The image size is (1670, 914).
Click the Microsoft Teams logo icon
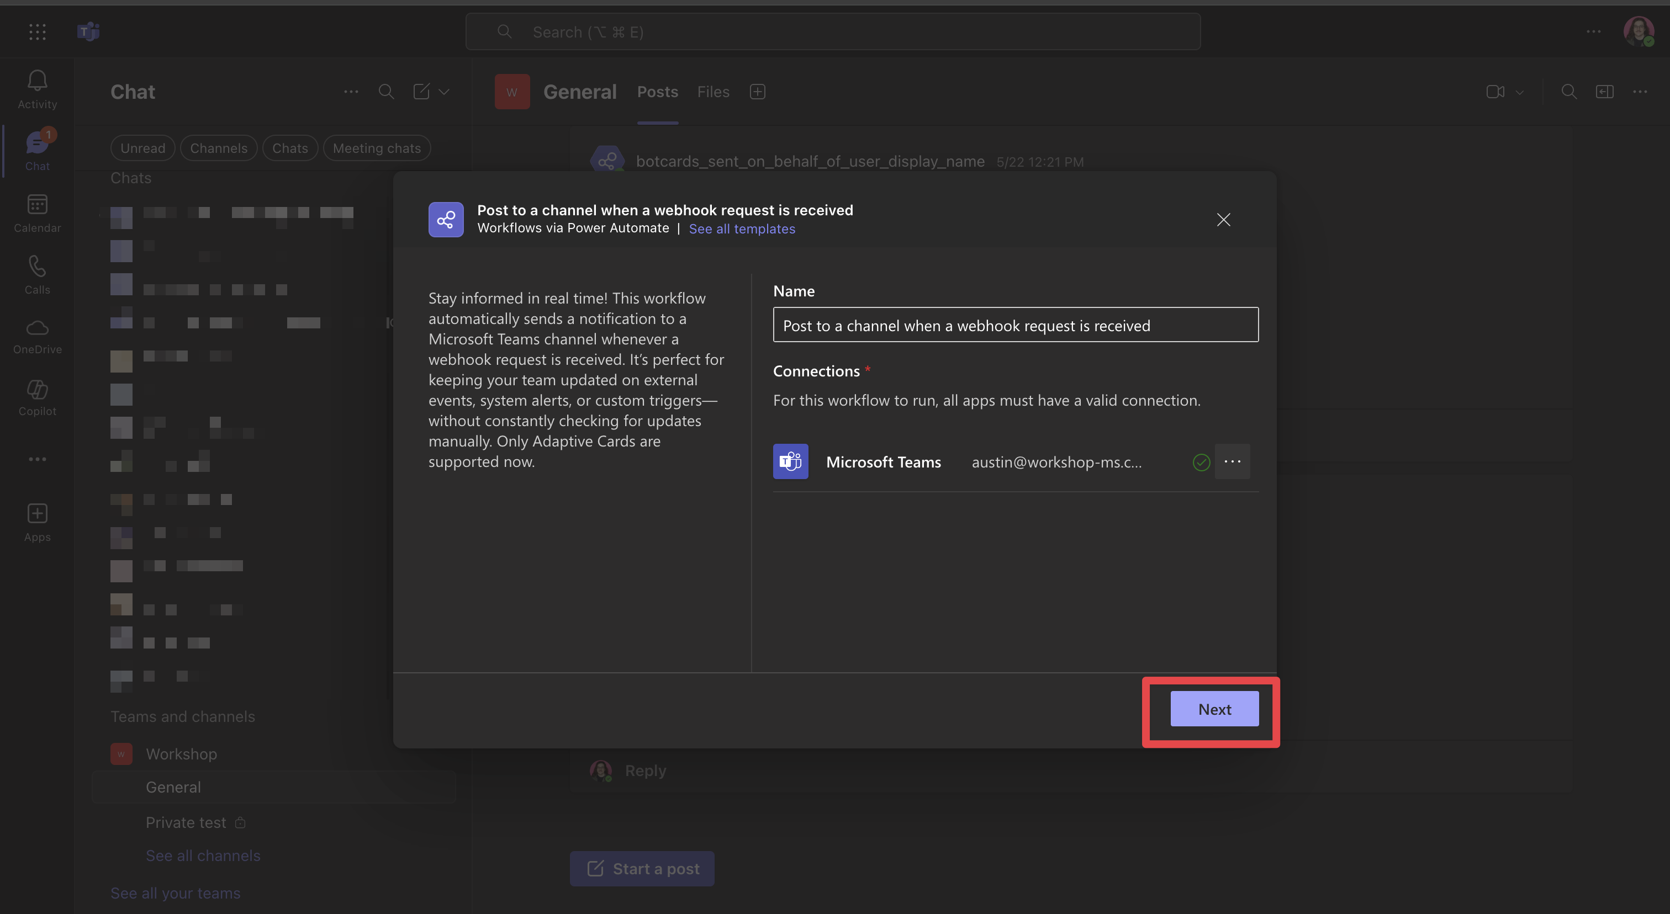(x=88, y=31)
